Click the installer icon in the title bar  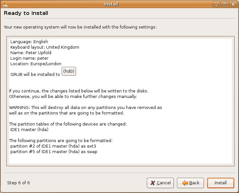coord(5,4)
